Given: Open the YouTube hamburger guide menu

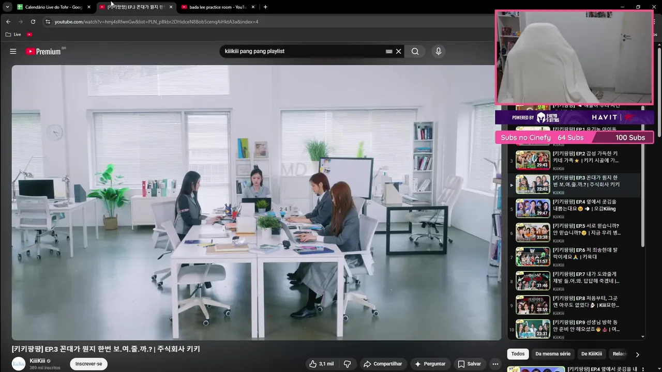Looking at the screenshot, I should (13, 51).
